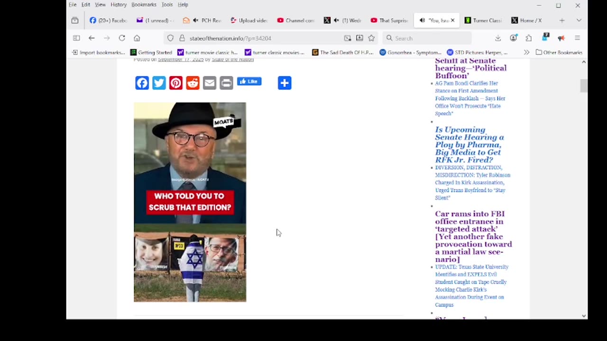This screenshot has height=341, width=607.
Task: Open the Downloads panel
Action: tap(498, 38)
